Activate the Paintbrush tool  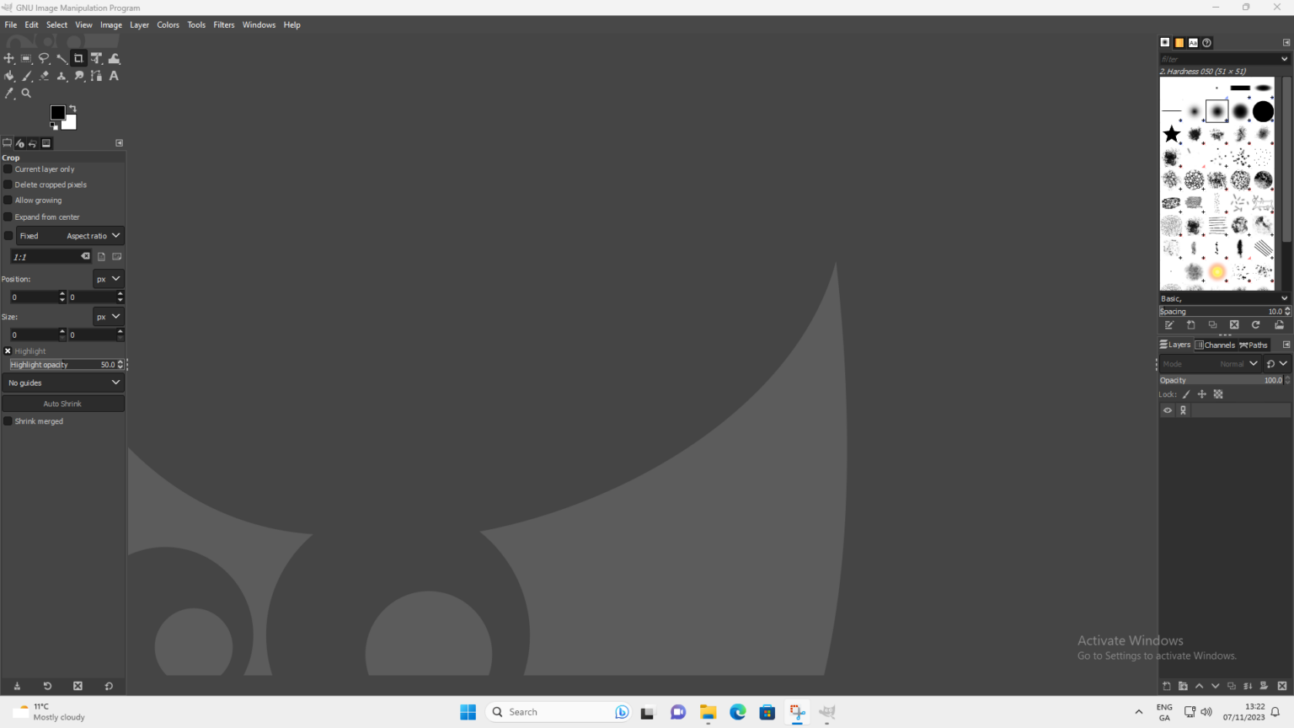click(27, 76)
